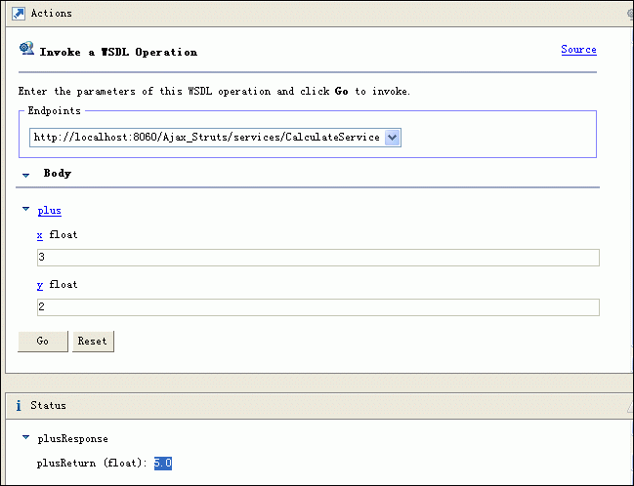Focus the y float input field
Screen dimensions: 634x486
318,307
